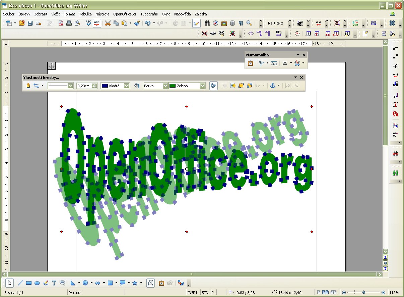This screenshot has height=297, width=404.
Task: Click the Send to Back icon
Action: [249, 86]
